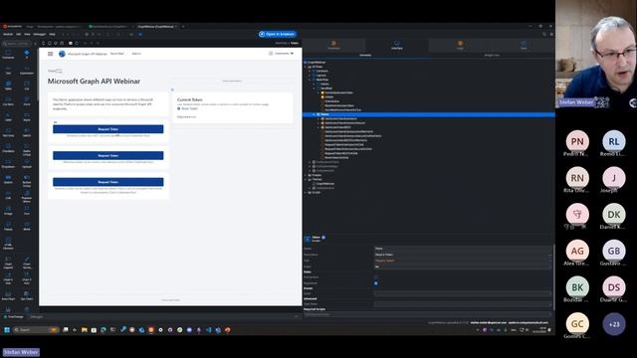Open the user dropdown in preview header
The height and width of the screenshot is (358, 637).
click(x=282, y=54)
